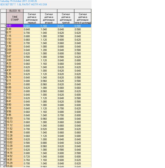Click the ECU ID text '8D0 907 557 T'
The width and height of the screenshot is (165, 168).
(8, 4)
